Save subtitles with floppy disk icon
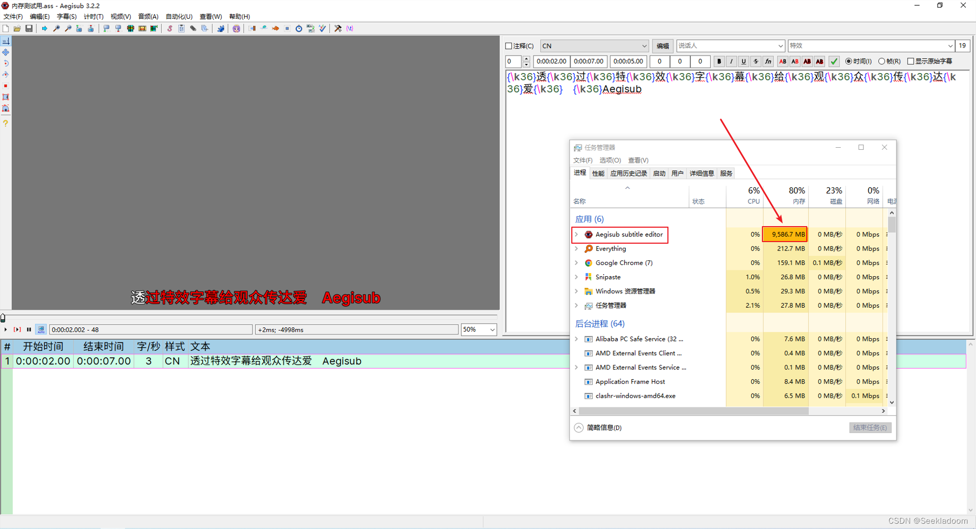The height and width of the screenshot is (529, 976). click(29, 28)
